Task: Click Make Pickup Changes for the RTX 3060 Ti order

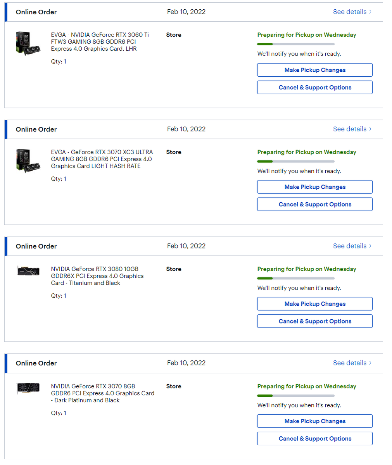Action: tap(315, 70)
